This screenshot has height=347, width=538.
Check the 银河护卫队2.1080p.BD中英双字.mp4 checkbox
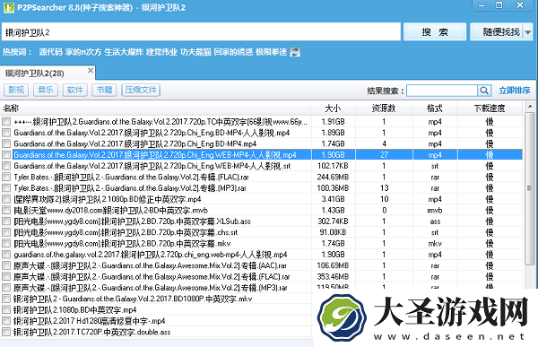point(6,309)
